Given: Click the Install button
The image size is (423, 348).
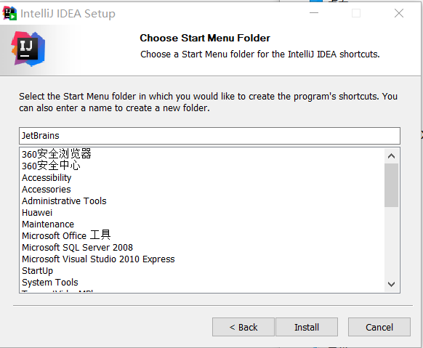Looking at the screenshot, I should coord(307,327).
